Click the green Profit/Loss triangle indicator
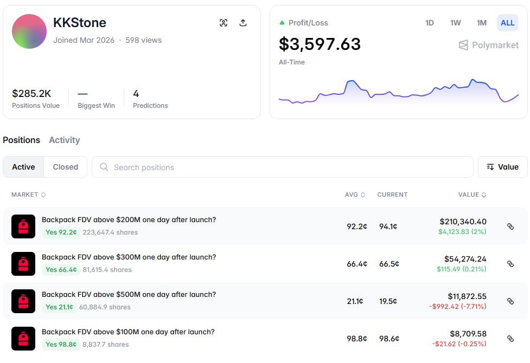This screenshot has width=530, height=363. (282, 23)
